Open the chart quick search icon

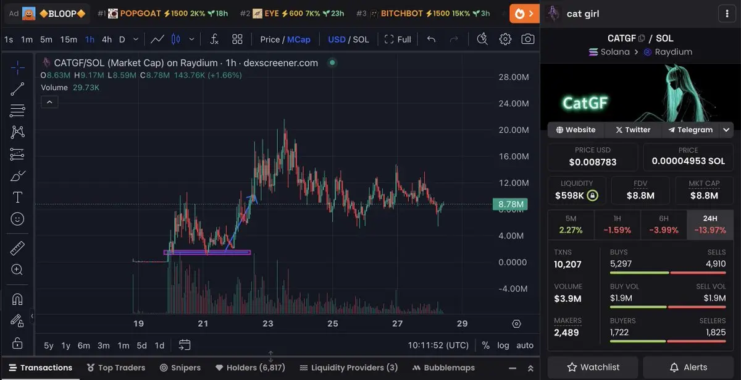point(483,39)
